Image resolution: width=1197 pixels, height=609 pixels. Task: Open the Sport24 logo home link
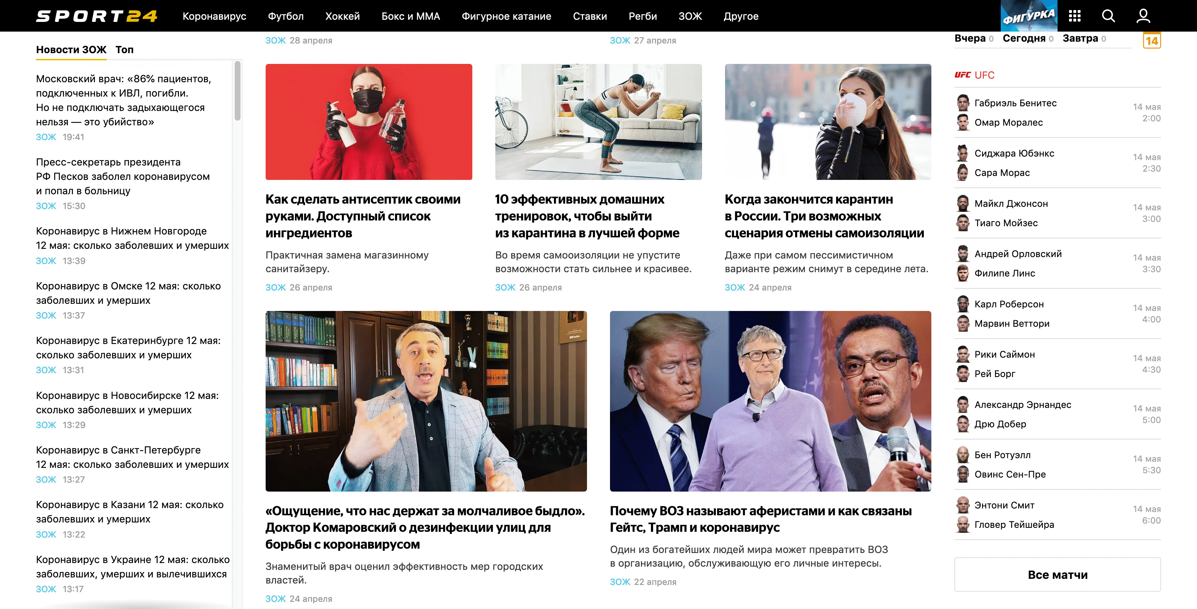[97, 16]
